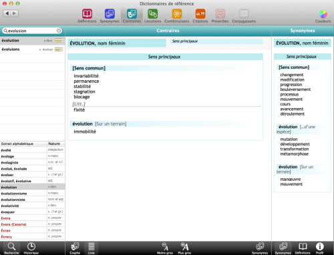This screenshot has width=334, height=255.
Task: Toggle the Liste view
Action: 92,248
